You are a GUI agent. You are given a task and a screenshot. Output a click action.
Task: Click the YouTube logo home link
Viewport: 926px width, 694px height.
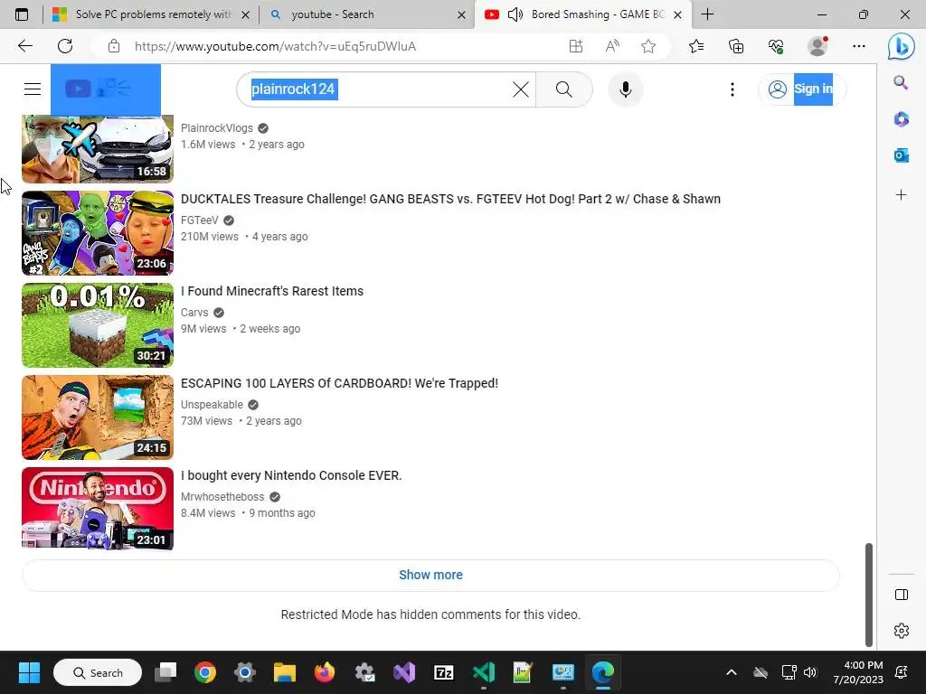[105, 89]
